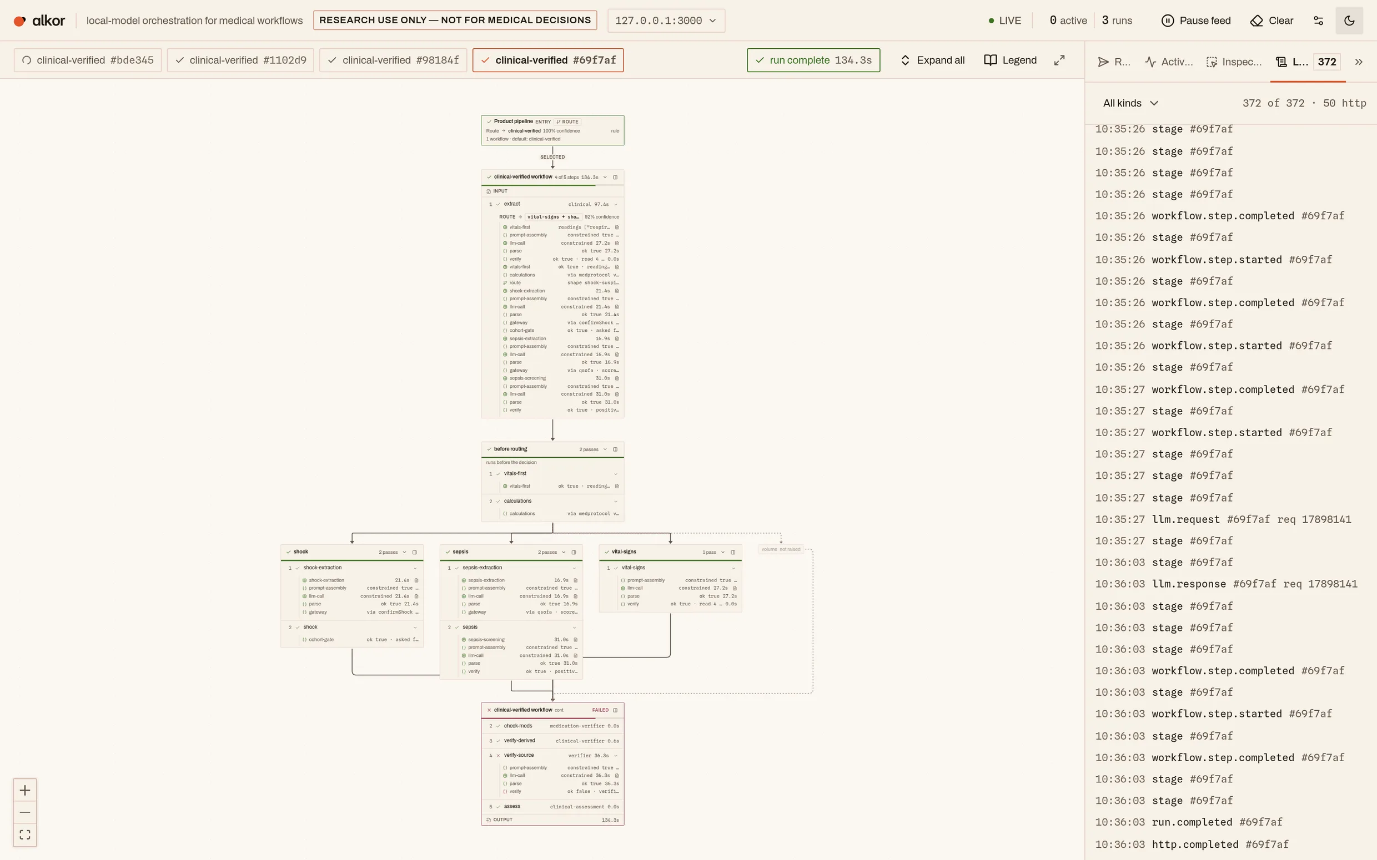
Task: Open the Legend panel
Action: coord(1010,60)
